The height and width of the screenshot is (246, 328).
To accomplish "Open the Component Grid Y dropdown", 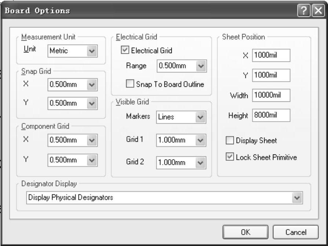I will [73, 160].
